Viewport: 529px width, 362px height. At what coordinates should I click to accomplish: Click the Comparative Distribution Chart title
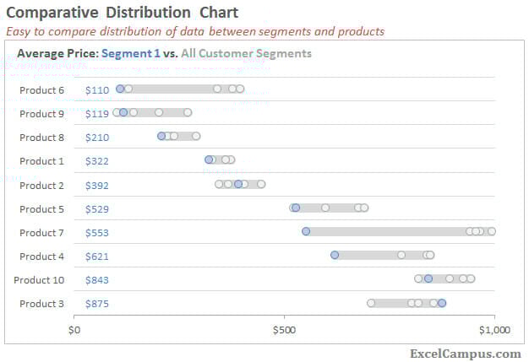[x=122, y=13]
